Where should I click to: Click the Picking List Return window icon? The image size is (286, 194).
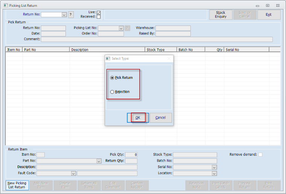(x=5, y=6)
